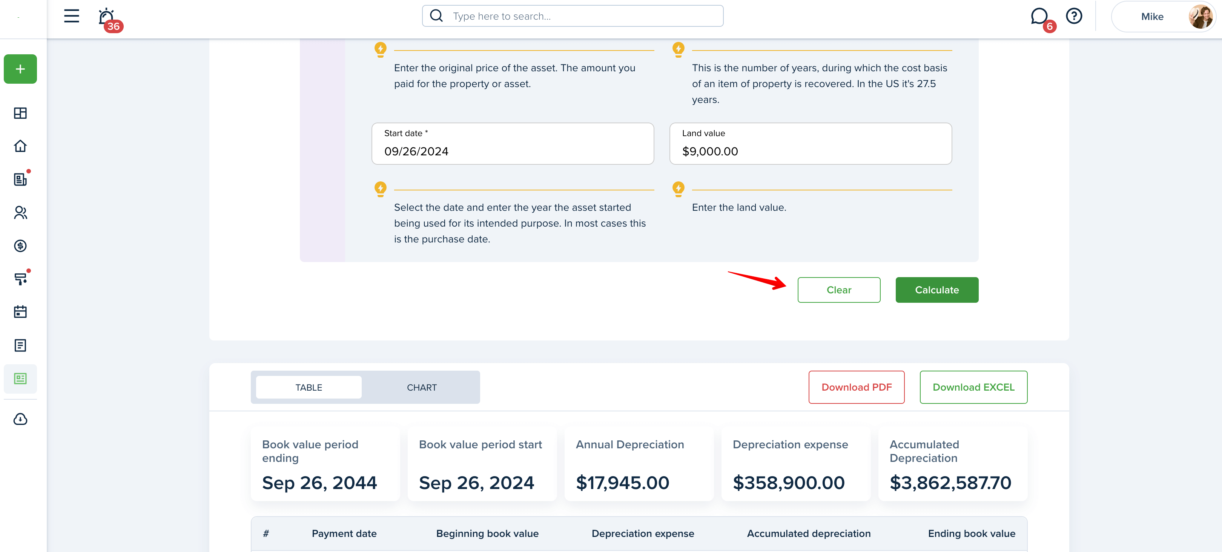
Task: Open the documents page icon in sidebar
Action: point(20,345)
